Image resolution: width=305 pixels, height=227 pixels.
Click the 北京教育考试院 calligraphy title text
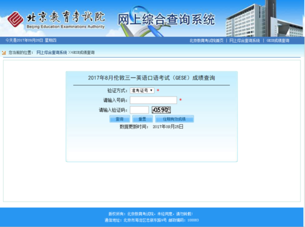coord(66,17)
